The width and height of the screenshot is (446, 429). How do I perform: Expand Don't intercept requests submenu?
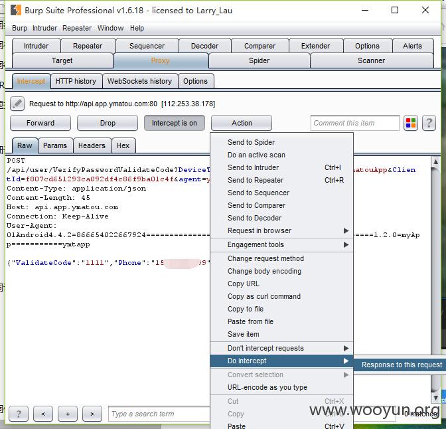click(281, 348)
